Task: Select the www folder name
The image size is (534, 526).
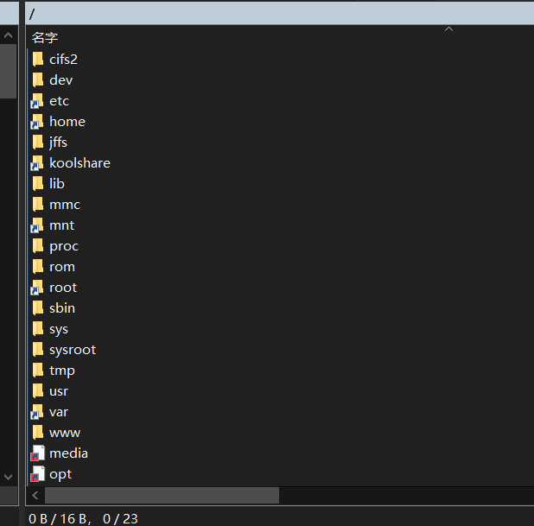Action: pos(65,433)
